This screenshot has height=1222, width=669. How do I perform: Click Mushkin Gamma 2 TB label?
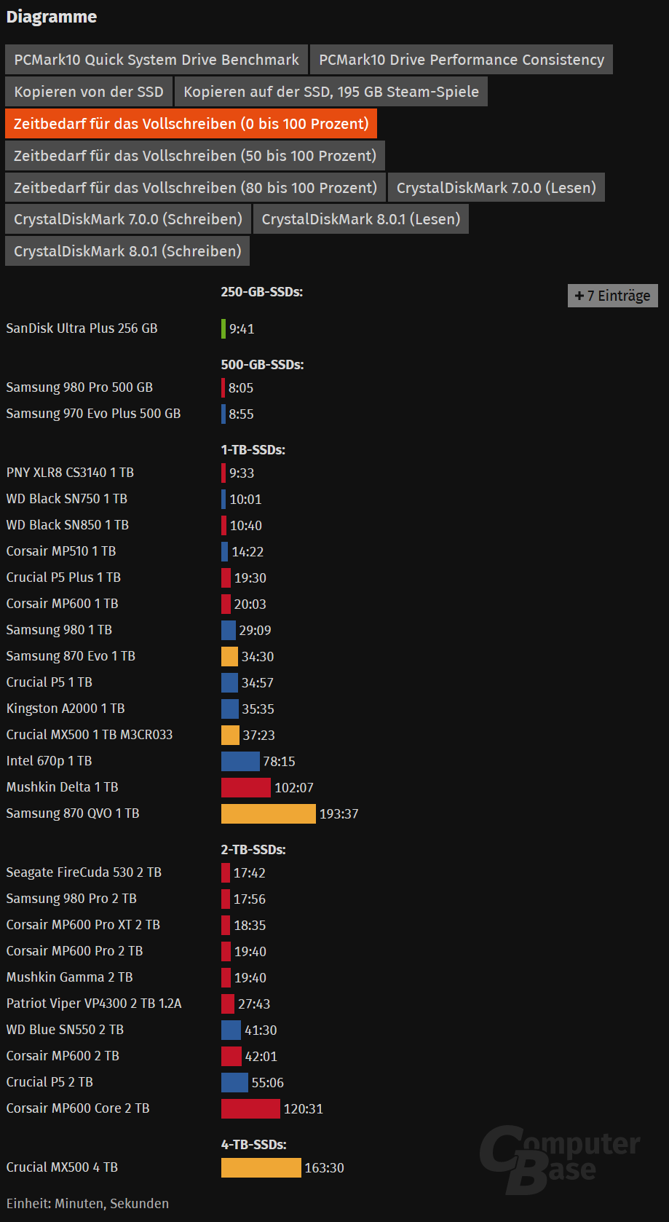pos(70,977)
